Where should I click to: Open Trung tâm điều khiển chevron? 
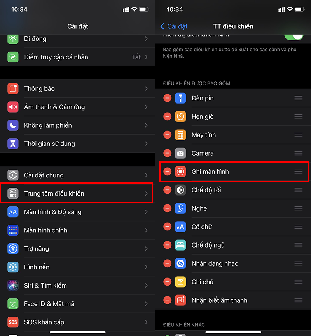[x=146, y=194]
